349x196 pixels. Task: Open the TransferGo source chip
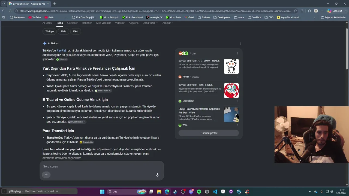pos(86,142)
